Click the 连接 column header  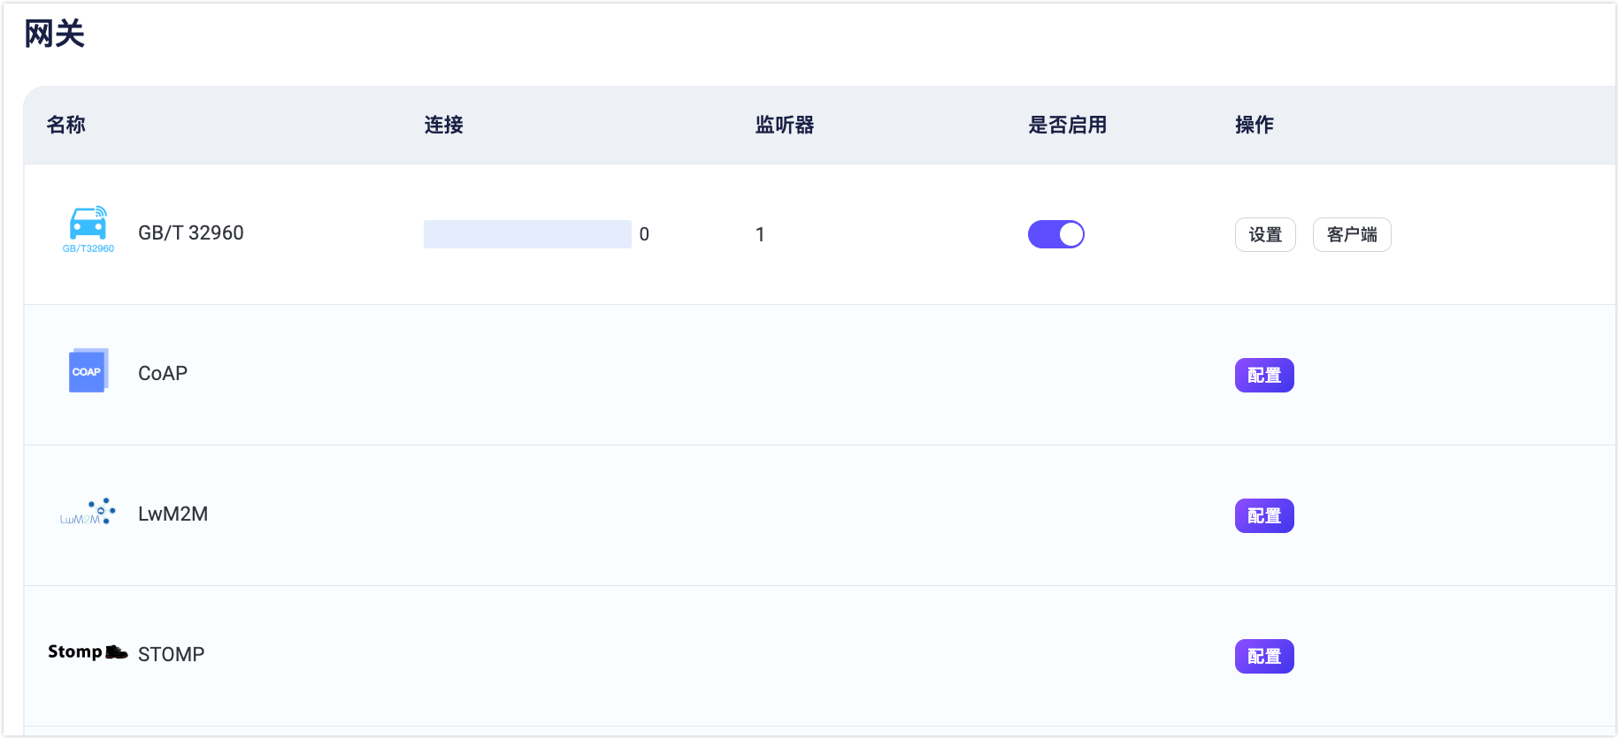444,125
